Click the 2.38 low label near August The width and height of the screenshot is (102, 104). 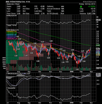click(16, 56)
